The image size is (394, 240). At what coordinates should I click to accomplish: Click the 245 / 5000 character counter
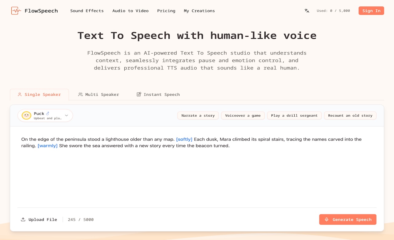coord(81,220)
